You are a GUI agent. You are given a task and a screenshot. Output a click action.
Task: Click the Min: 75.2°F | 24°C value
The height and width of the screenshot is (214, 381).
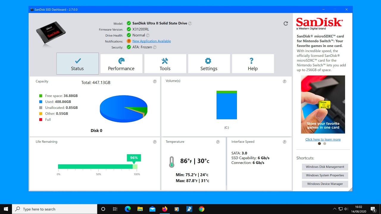[x=192, y=175]
